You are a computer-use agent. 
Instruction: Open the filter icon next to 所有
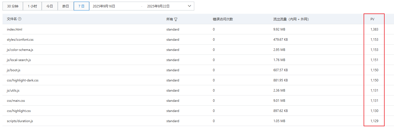[176, 19]
